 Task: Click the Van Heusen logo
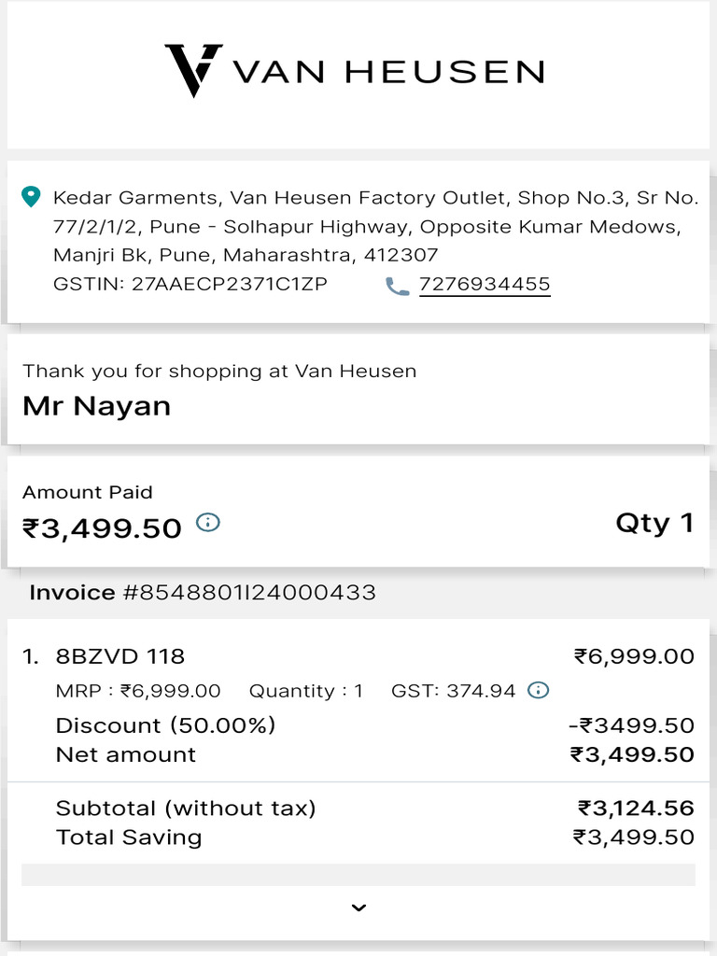(355, 71)
